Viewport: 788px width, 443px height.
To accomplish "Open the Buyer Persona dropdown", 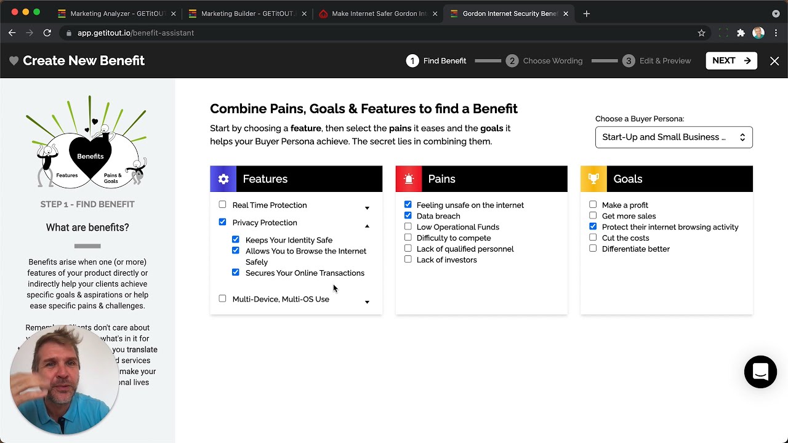I will click(673, 137).
